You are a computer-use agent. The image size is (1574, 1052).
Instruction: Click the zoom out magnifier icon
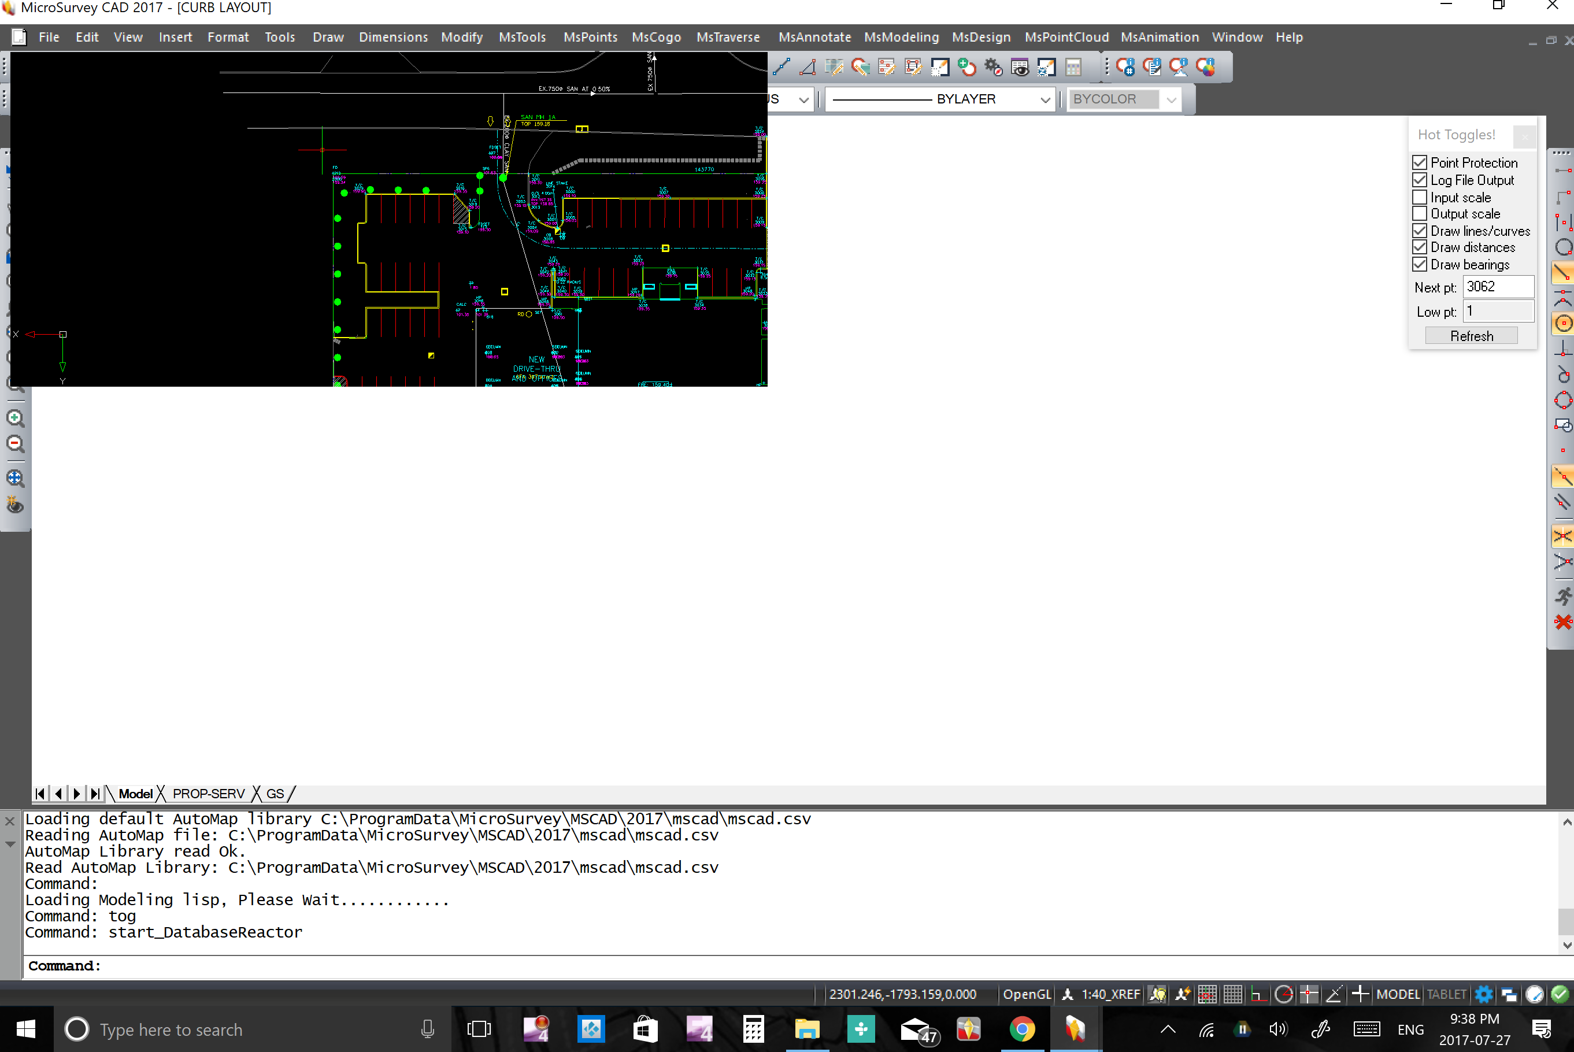click(15, 444)
